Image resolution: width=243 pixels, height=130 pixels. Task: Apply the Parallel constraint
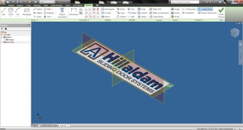(x=86, y=13)
